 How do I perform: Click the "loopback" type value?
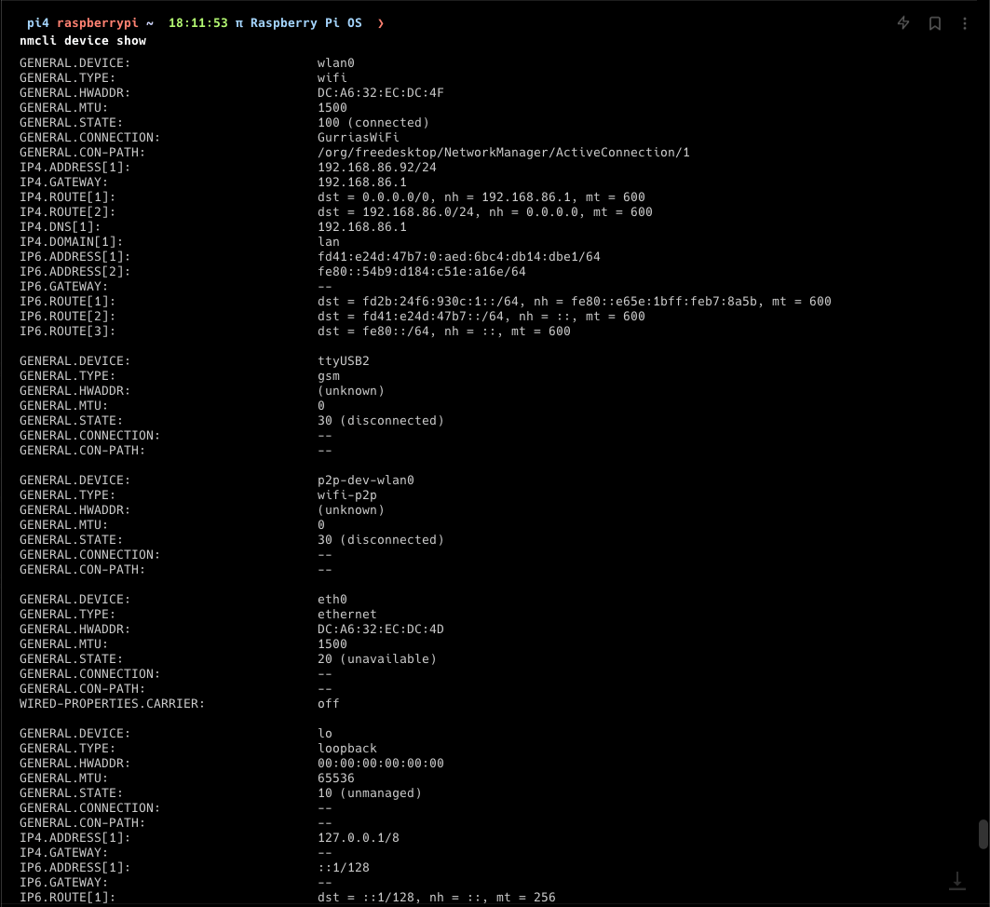point(347,749)
